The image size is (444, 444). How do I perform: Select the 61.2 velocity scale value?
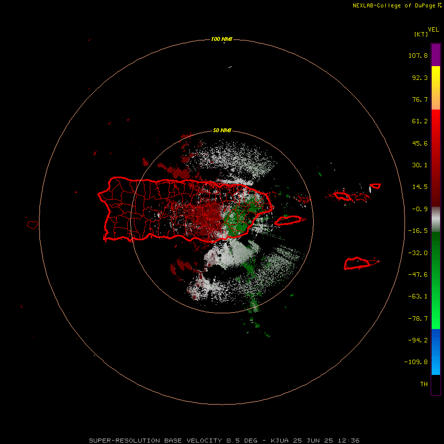pyautogui.click(x=420, y=121)
